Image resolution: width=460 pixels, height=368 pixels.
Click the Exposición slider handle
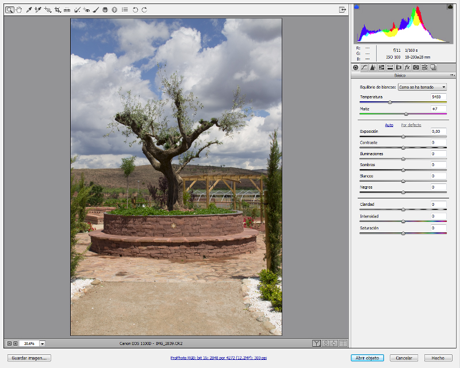tap(404, 137)
